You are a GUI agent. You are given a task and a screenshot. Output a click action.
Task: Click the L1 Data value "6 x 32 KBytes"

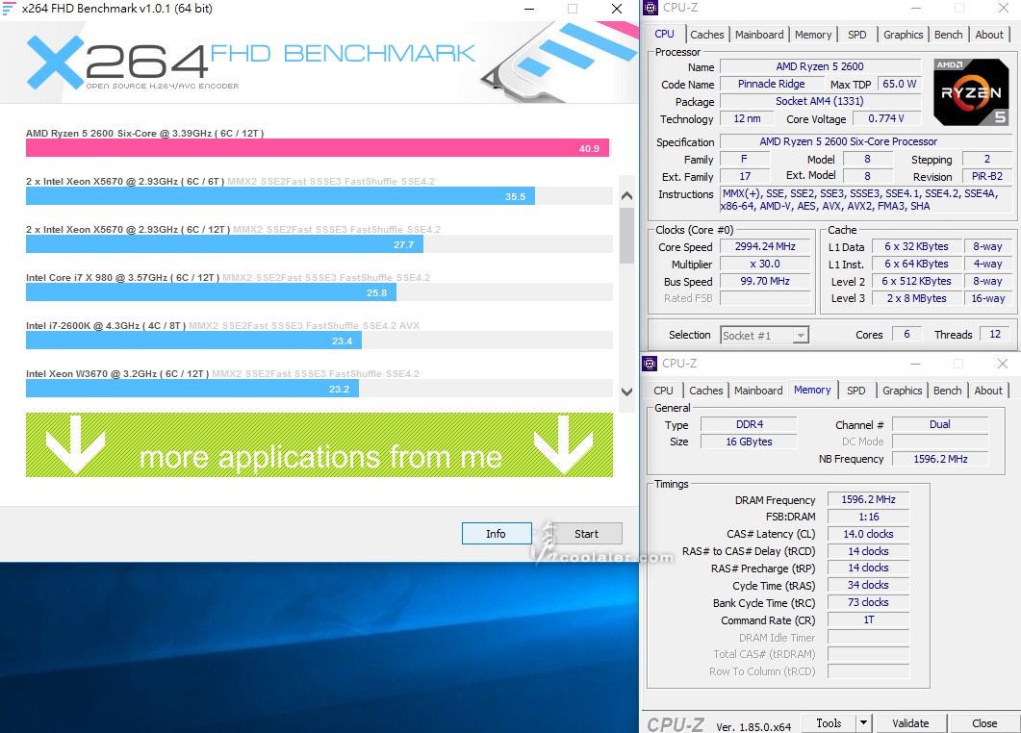point(916,246)
